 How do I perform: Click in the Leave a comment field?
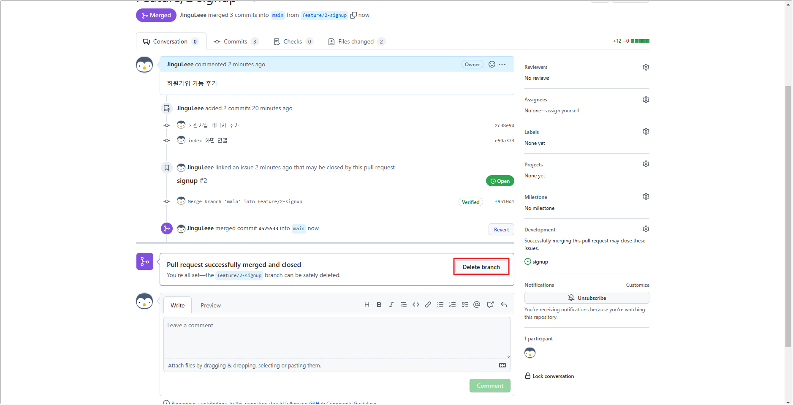[x=337, y=338]
